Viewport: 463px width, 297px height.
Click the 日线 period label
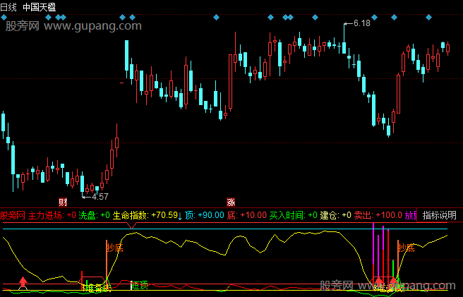pyautogui.click(x=10, y=6)
